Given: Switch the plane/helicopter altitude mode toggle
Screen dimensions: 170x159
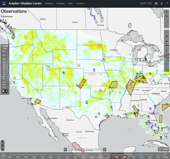Looking at the screenshot, I should [5, 91].
